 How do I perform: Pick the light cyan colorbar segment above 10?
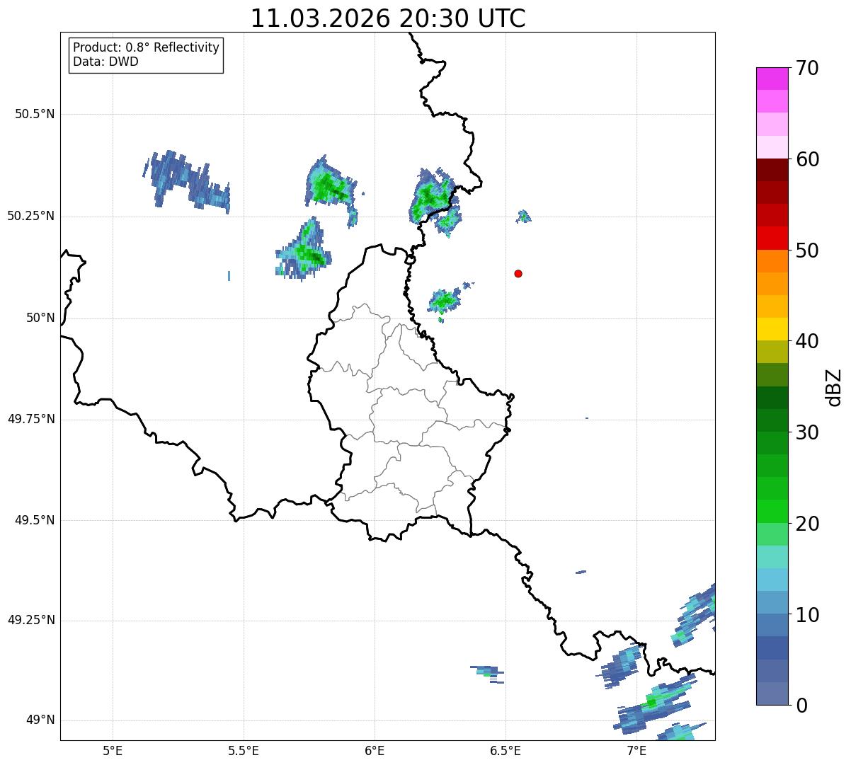point(772,580)
